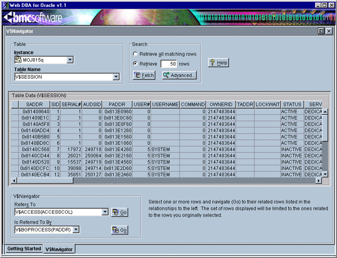Screen dimensions: 337x258
Task: Click the PADDR column header
Action: (117, 104)
